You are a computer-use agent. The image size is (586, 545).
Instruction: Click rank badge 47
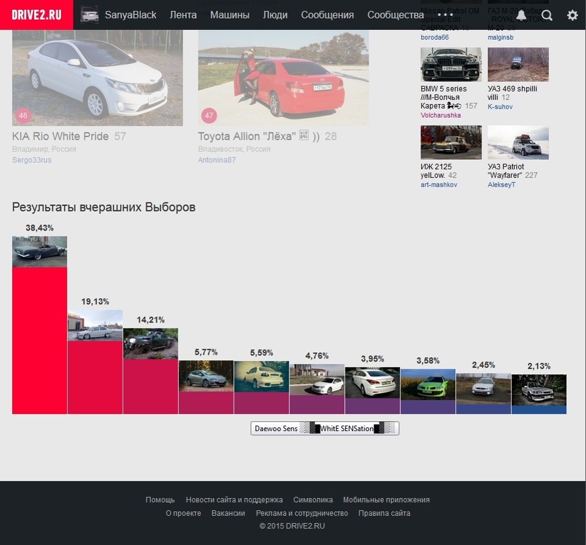(209, 115)
